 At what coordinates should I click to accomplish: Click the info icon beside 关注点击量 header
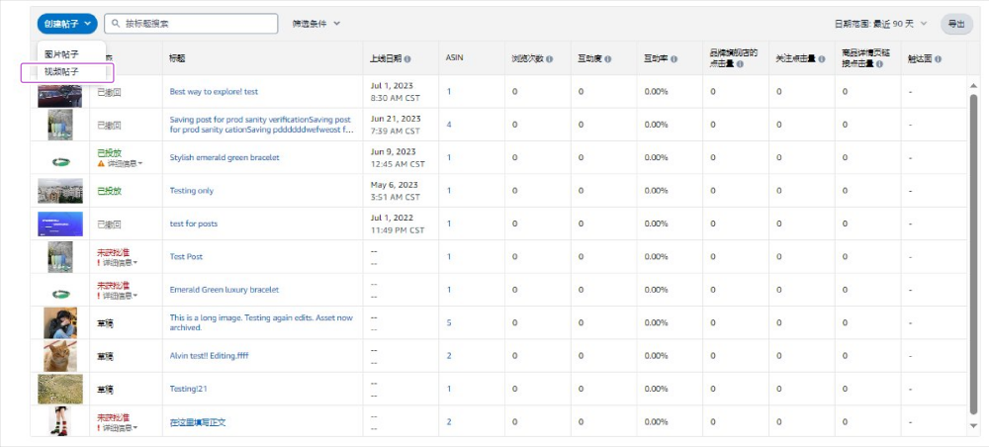pyautogui.click(x=821, y=58)
